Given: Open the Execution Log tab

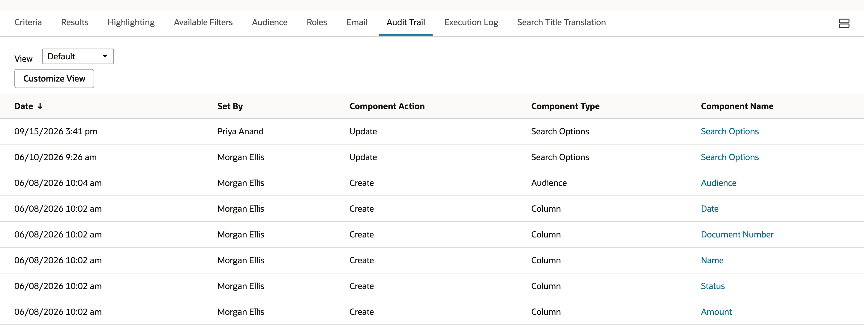Looking at the screenshot, I should (x=471, y=22).
